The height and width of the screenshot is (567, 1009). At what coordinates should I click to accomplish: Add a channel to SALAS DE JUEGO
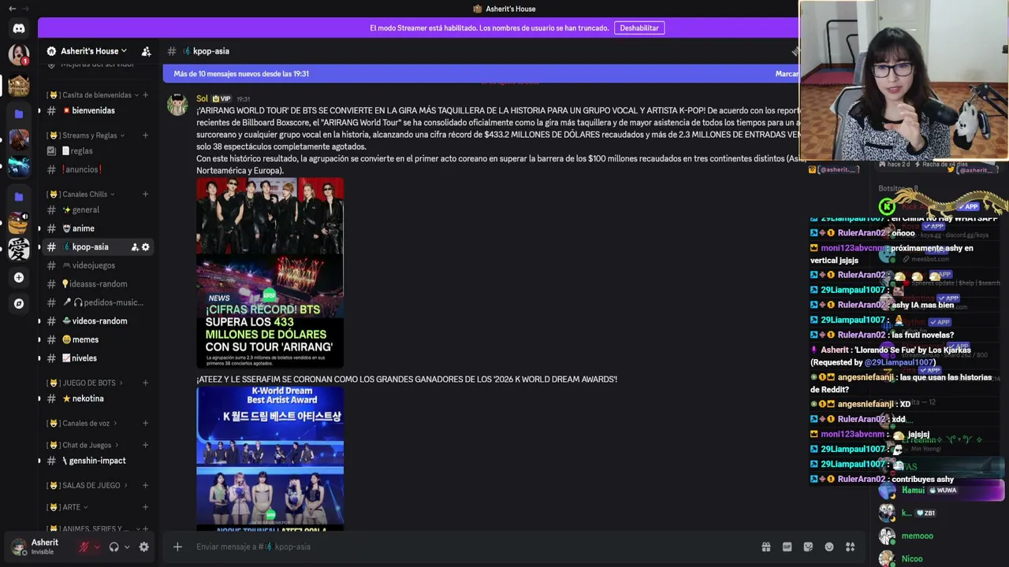click(145, 485)
